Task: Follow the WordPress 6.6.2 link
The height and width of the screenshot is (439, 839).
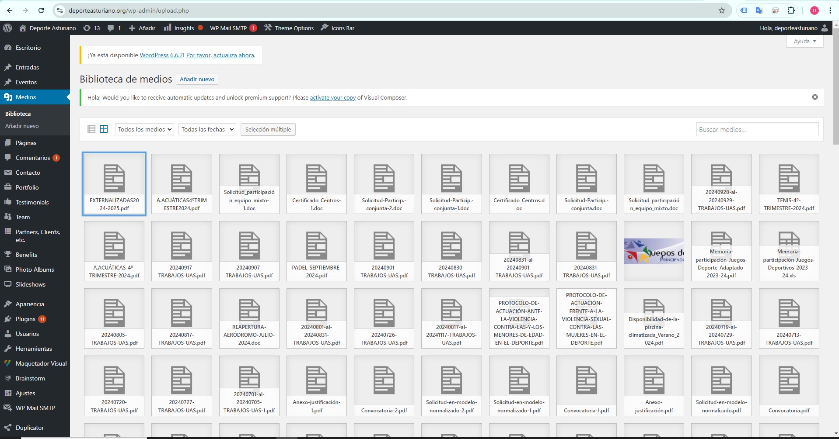Action: pyautogui.click(x=161, y=55)
